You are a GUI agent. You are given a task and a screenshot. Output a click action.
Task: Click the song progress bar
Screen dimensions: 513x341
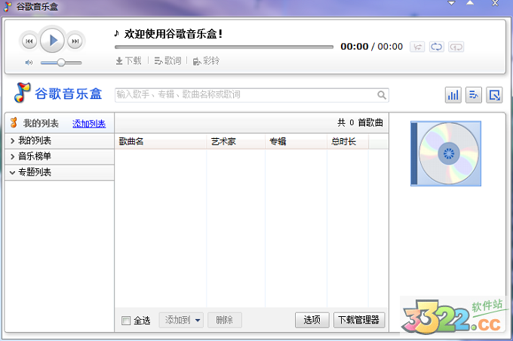pyautogui.click(x=224, y=47)
